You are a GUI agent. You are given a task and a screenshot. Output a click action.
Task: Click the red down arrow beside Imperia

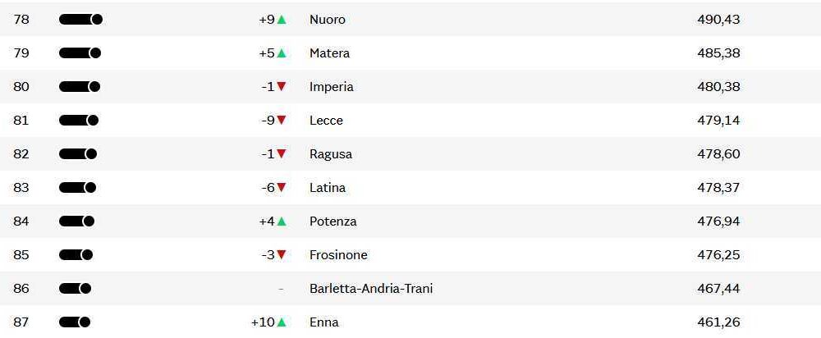(282, 87)
